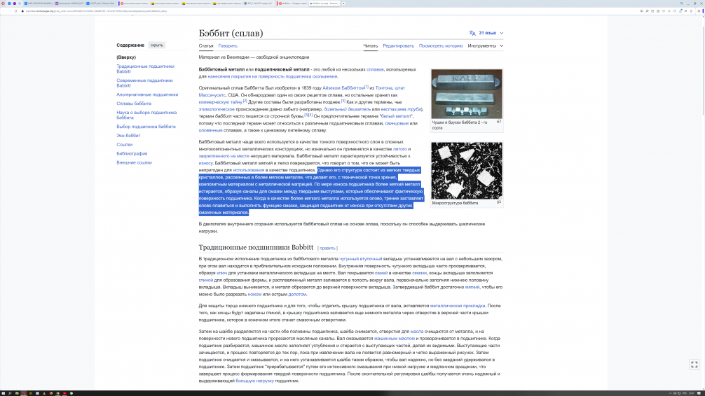This screenshot has height=396, width=705.
Task: Open the Инструменты dropdown menu
Action: click(x=485, y=45)
